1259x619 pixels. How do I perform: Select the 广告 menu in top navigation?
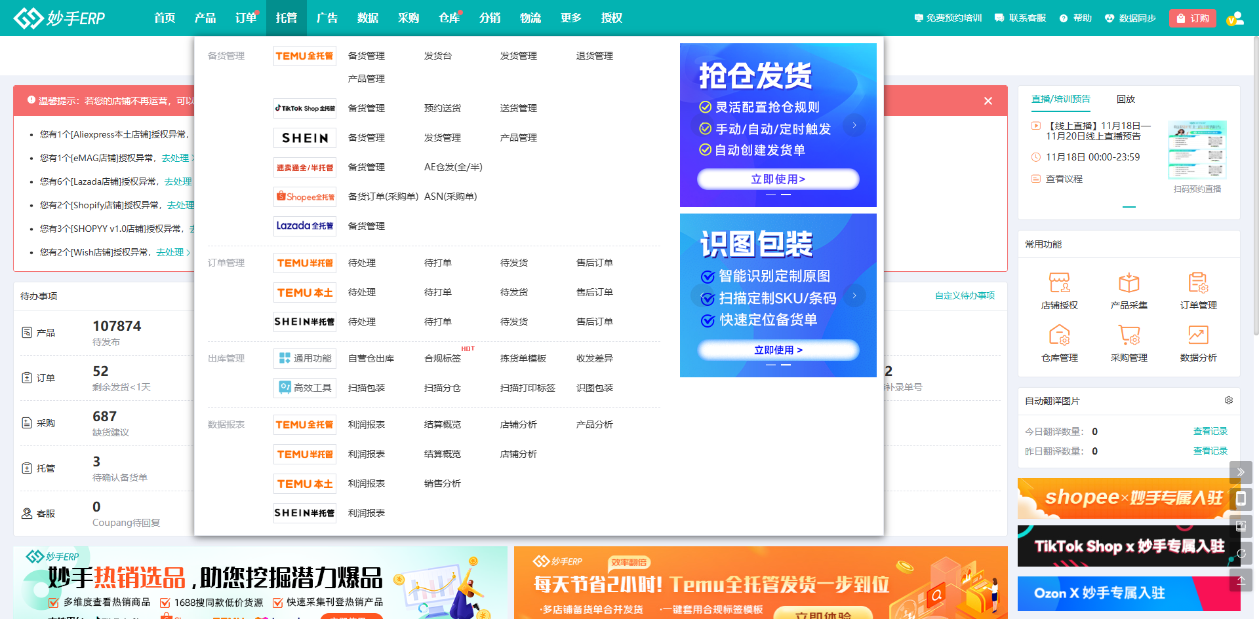pos(327,18)
